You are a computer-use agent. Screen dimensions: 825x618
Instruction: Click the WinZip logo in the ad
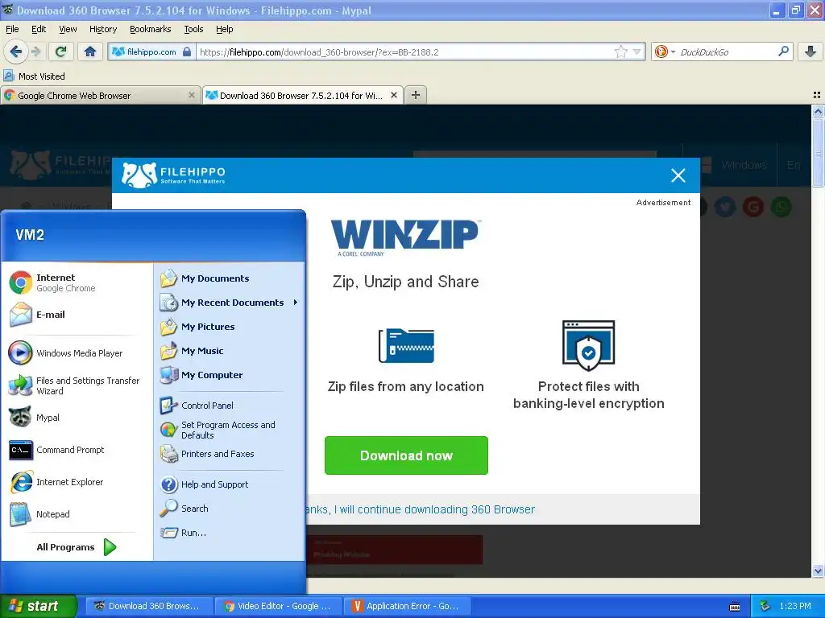click(x=405, y=237)
